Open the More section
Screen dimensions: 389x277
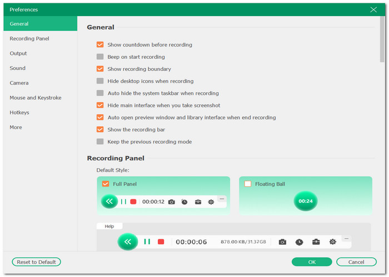pos(41,127)
